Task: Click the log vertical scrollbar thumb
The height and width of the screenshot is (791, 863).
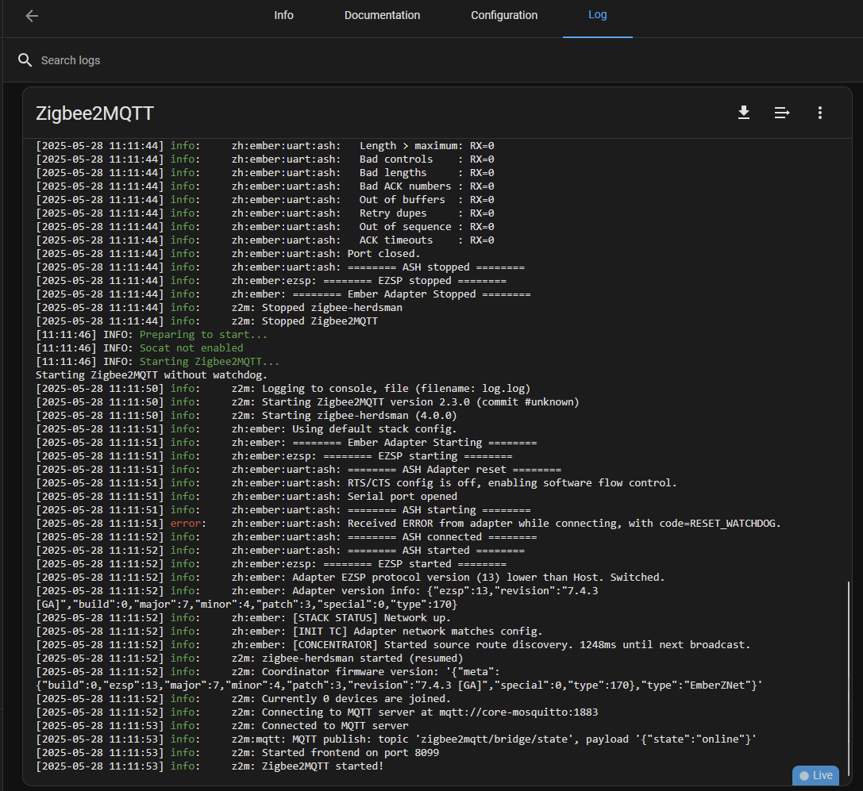Action: click(x=848, y=678)
